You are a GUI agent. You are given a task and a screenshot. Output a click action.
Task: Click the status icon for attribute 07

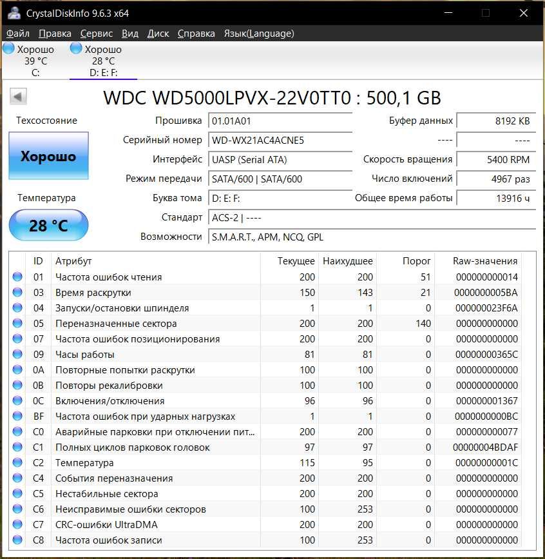pos(17,338)
